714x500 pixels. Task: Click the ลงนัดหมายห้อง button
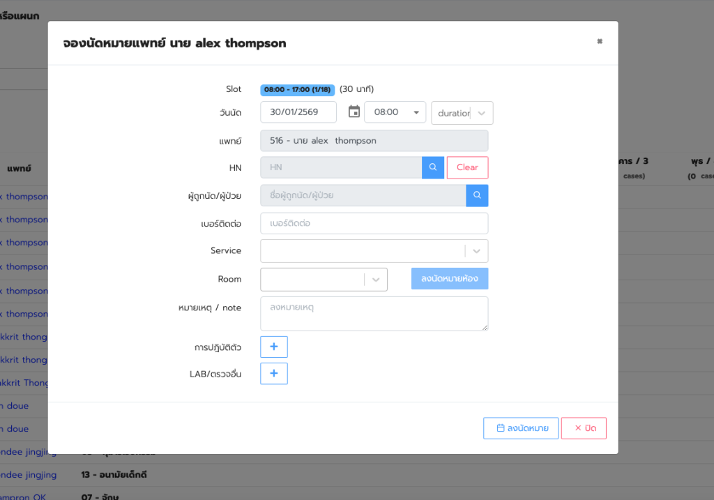449,279
